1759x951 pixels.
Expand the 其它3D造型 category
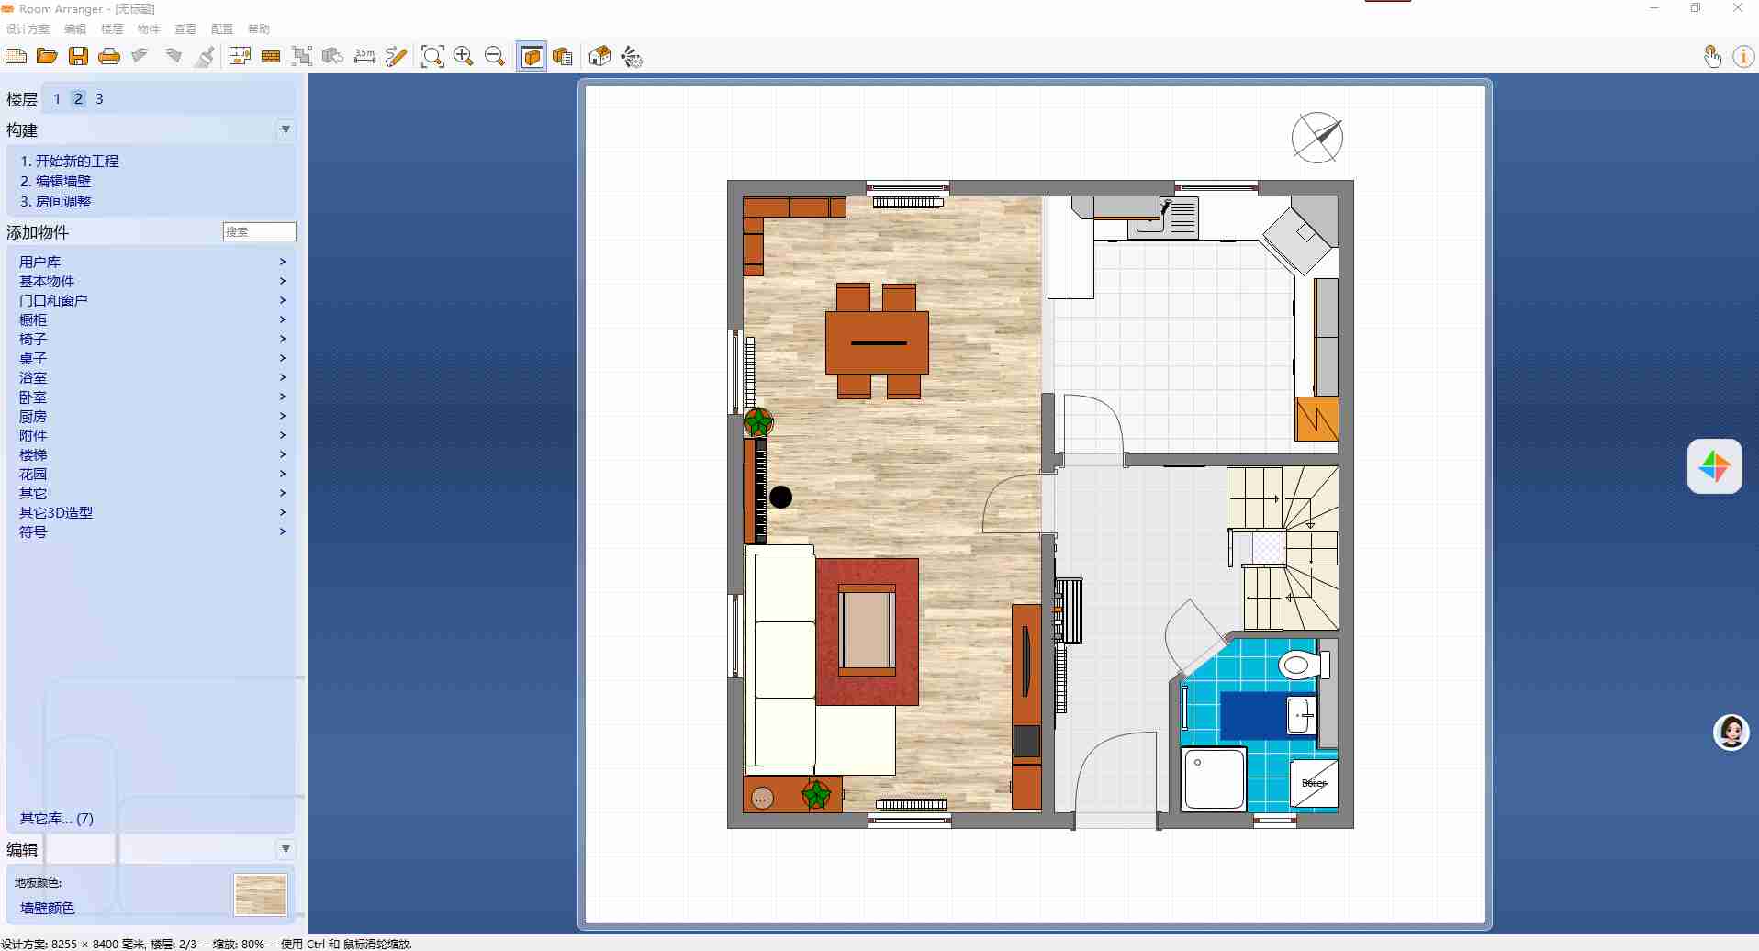click(152, 512)
